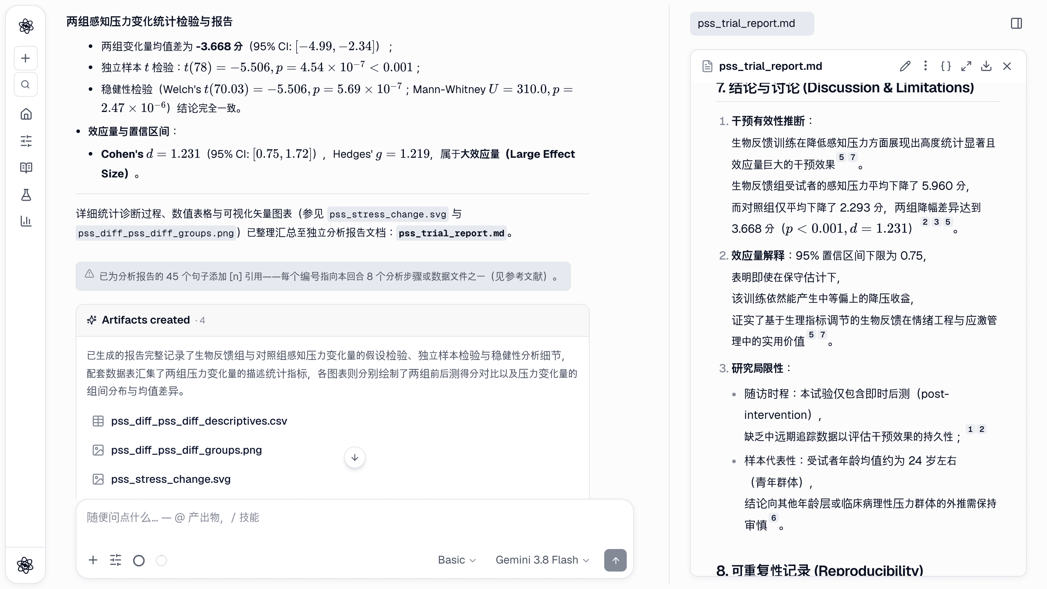This screenshot has height=589, width=1047.
Task: Click the atom avatar in the bottom sidebar
Action: tap(25, 565)
